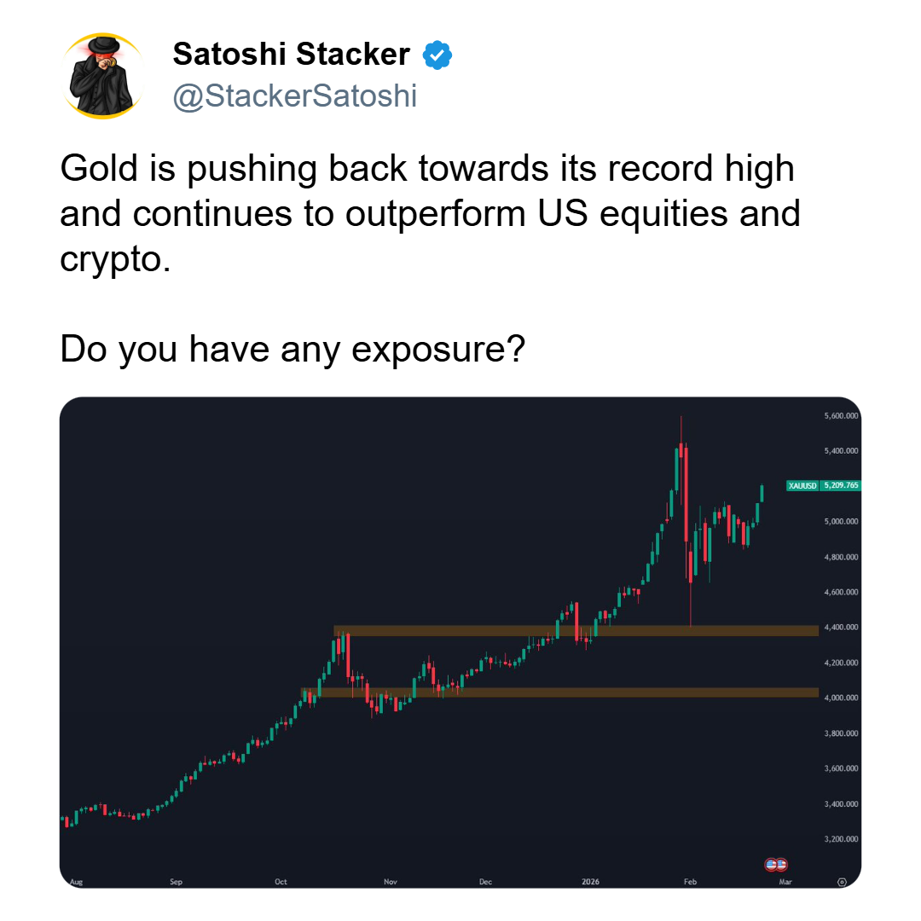Click the 5,600.000 price axis label
This screenshot has width=921, height=921.
tap(840, 416)
